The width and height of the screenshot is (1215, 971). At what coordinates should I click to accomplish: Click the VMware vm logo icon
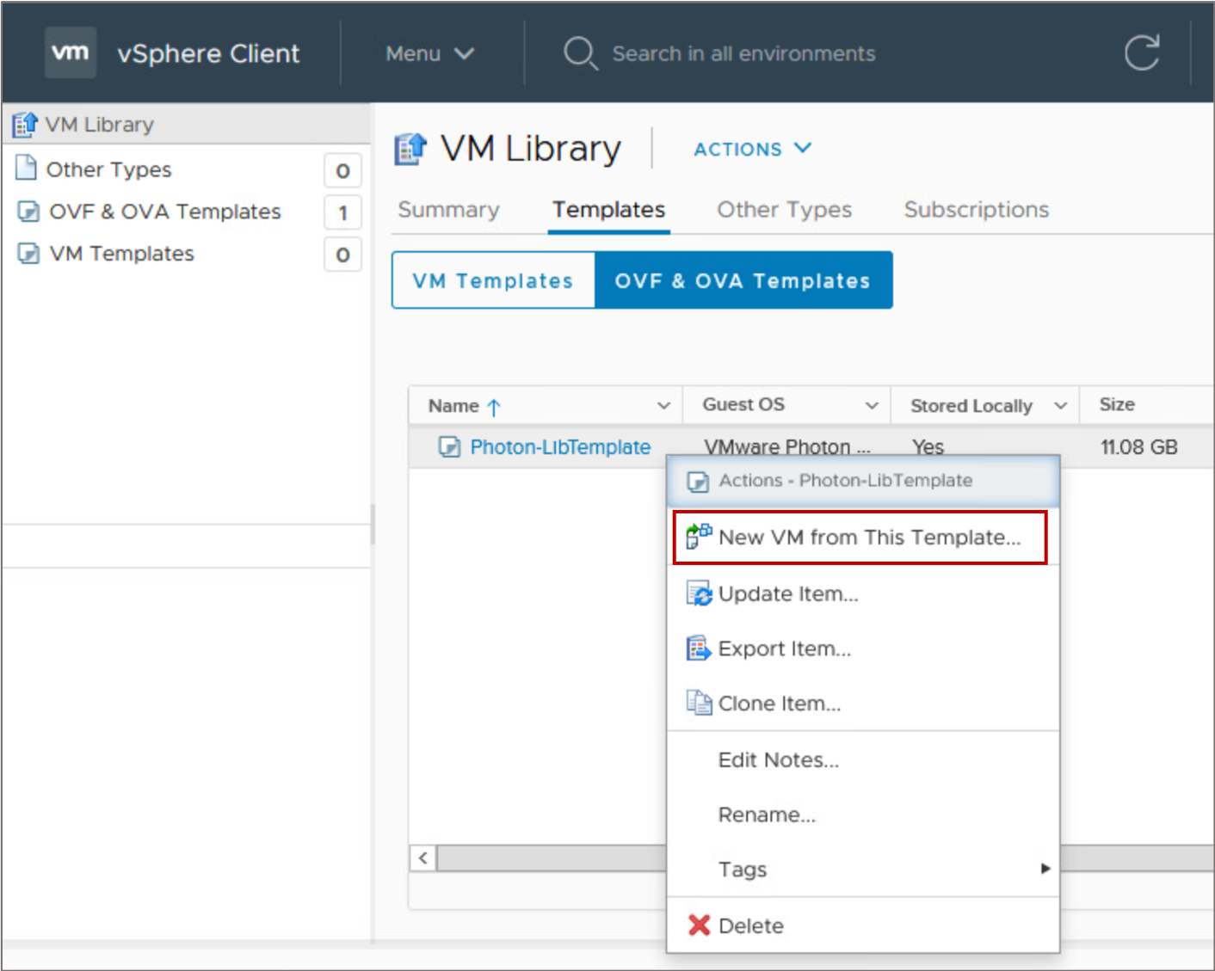pos(70,52)
